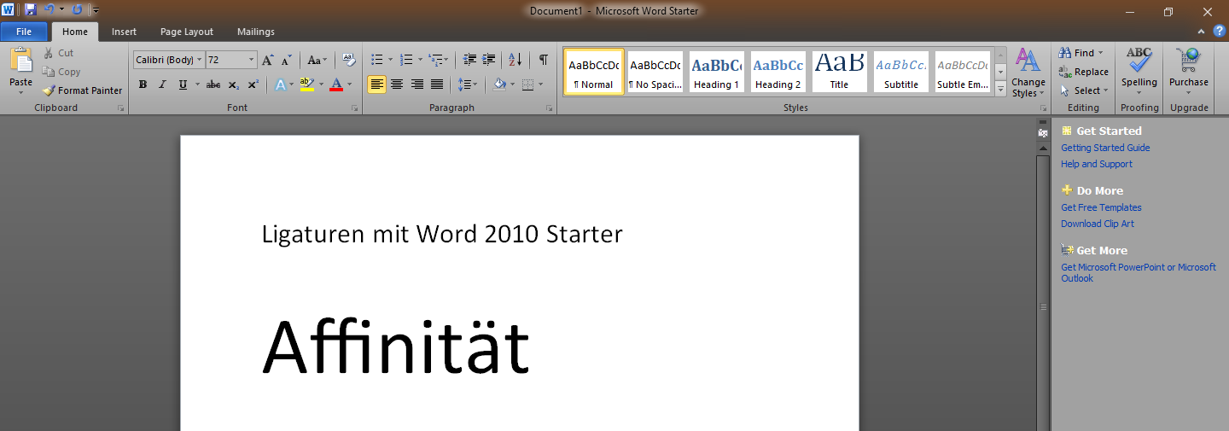Open the Replace dialog

click(x=1084, y=72)
